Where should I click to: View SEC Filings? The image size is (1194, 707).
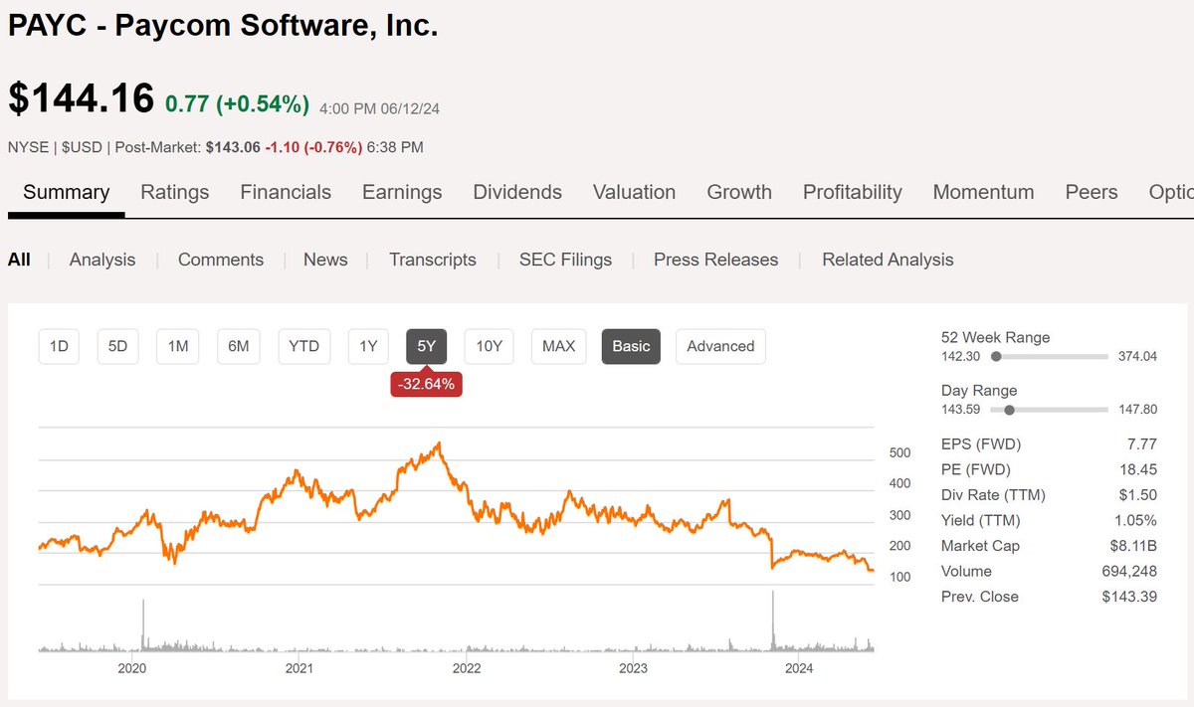click(565, 260)
